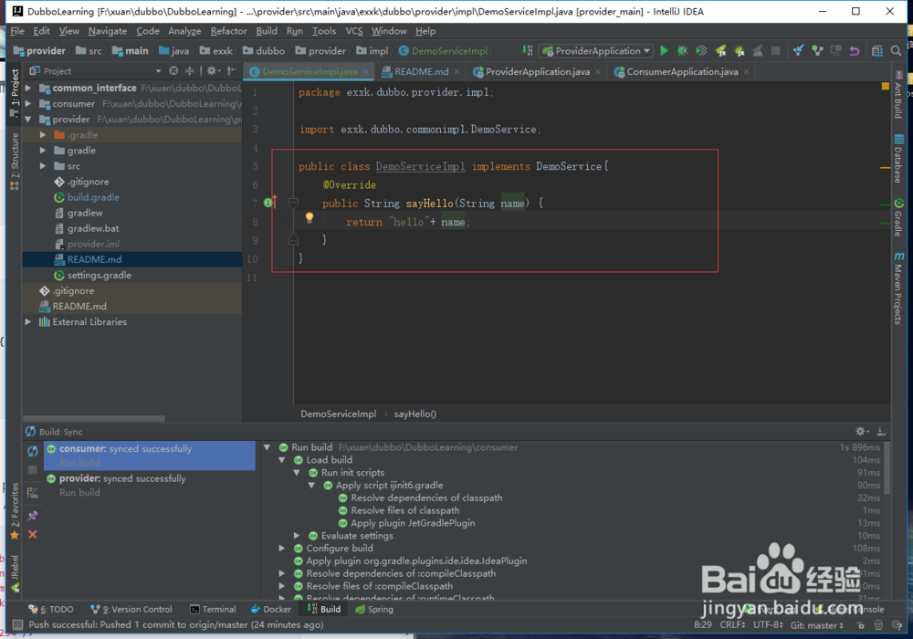
Task: Open the VCS menu
Action: click(x=354, y=31)
